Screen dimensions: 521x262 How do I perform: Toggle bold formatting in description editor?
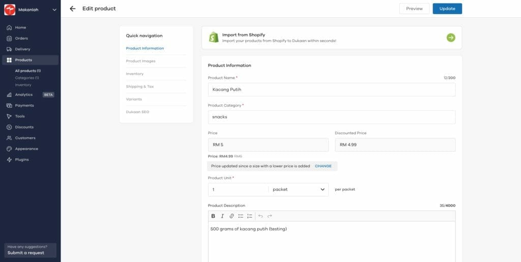point(213,216)
